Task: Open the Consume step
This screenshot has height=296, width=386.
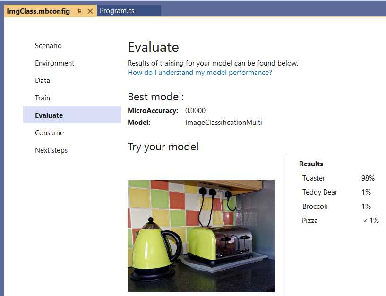Action: 49,132
